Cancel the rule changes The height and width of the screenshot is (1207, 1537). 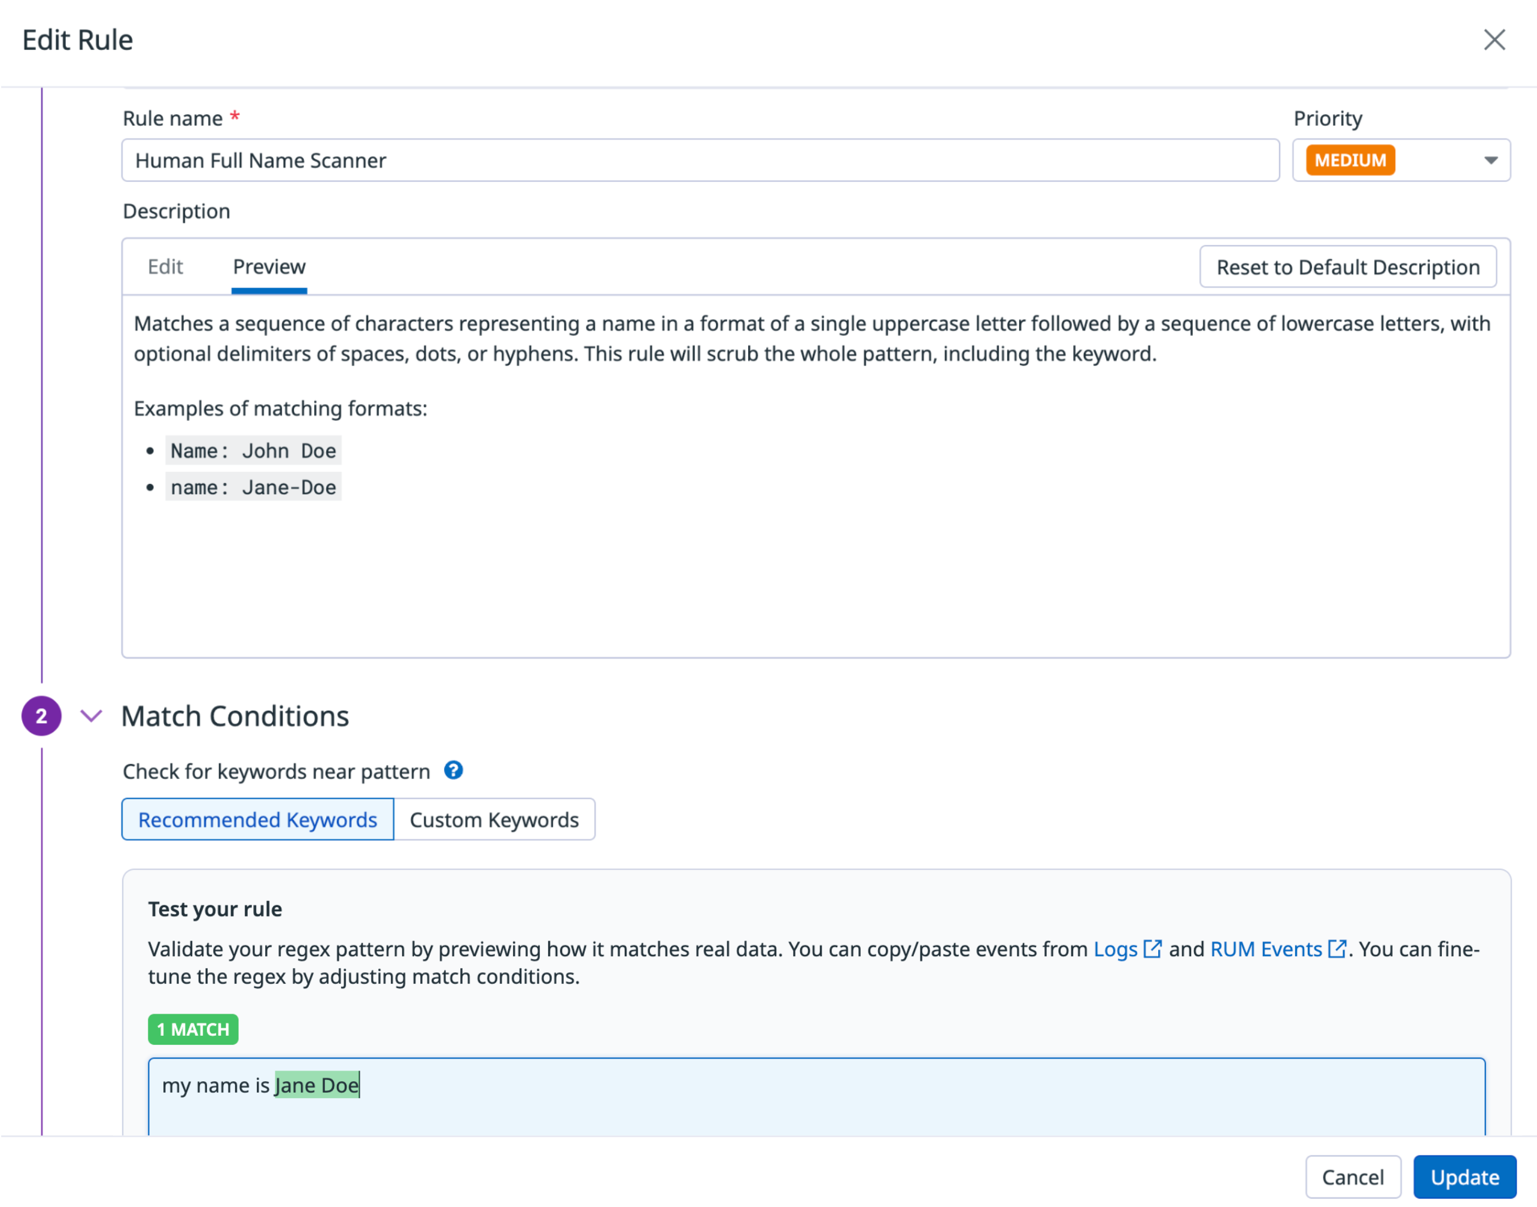click(x=1353, y=1176)
